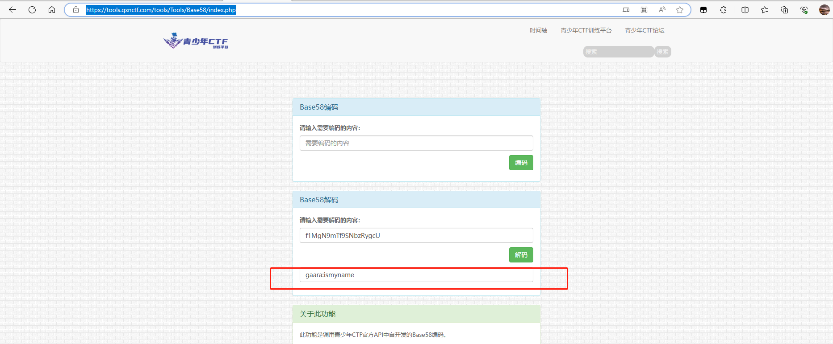The height and width of the screenshot is (344, 833).
Task: Open the Favorites list
Action: pos(765,10)
